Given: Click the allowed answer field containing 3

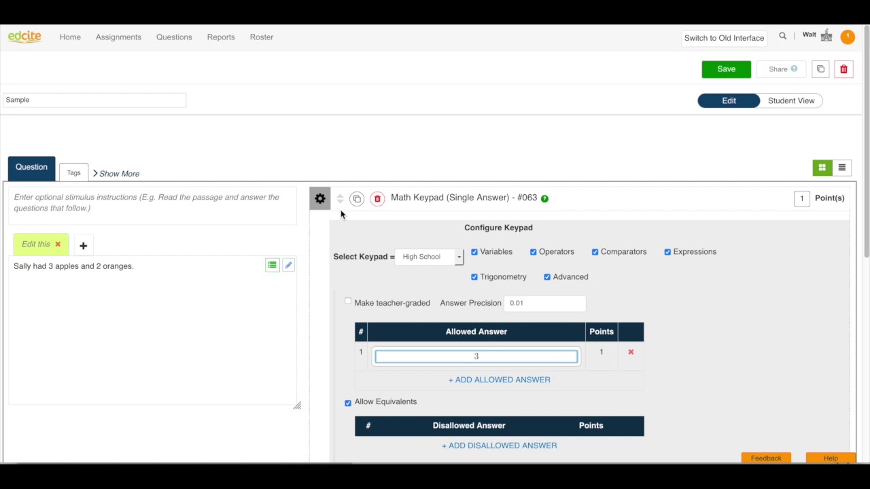Looking at the screenshot, I should (x=476, y=357).
